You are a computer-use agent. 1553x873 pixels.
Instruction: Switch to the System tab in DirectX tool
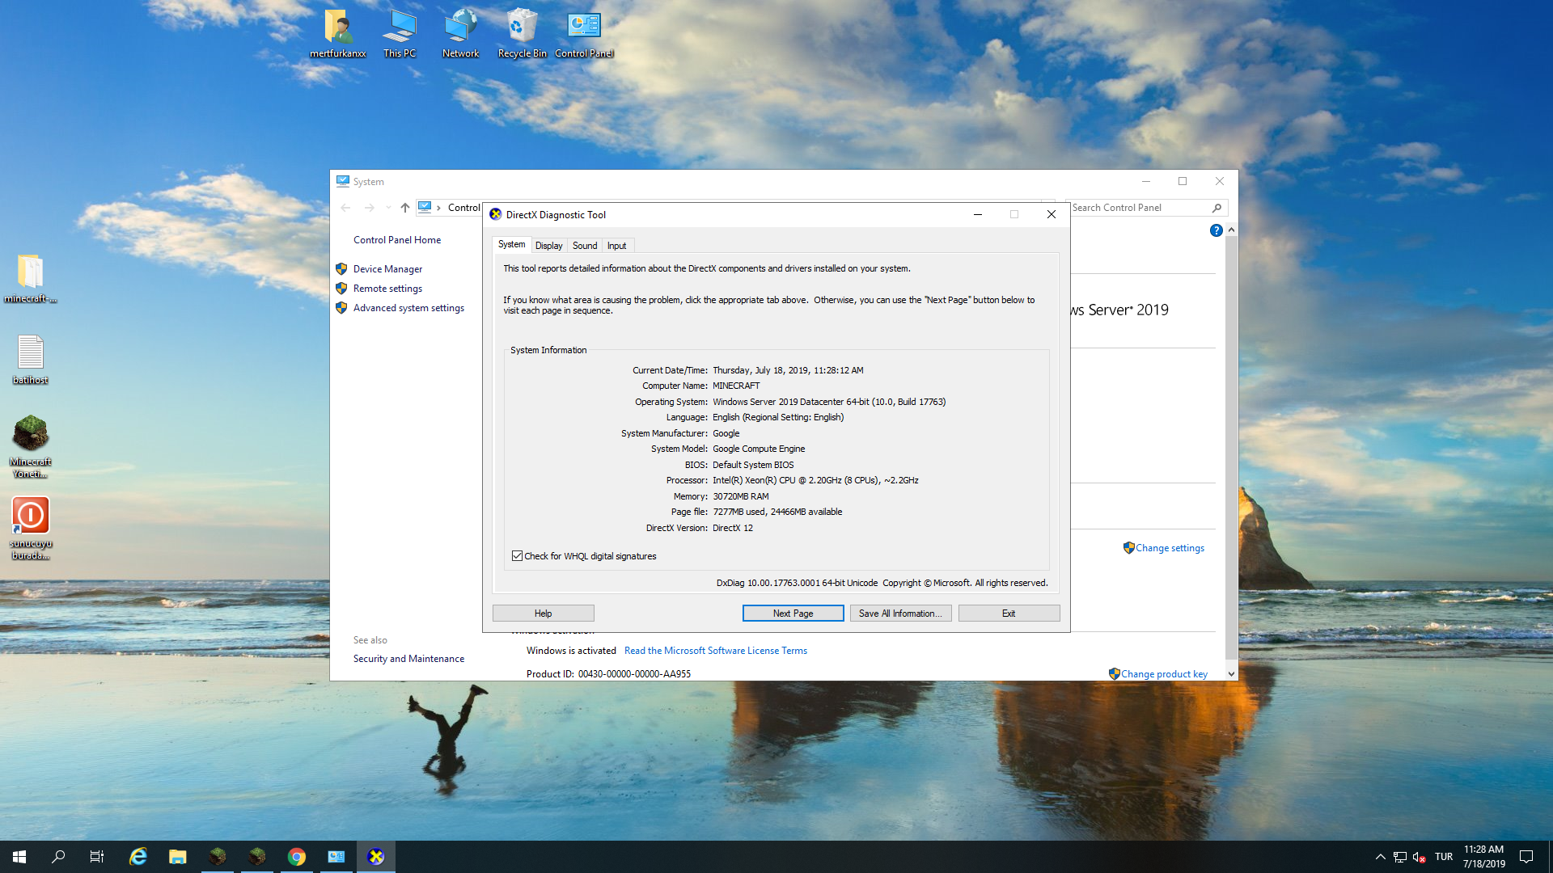(511, 244)
